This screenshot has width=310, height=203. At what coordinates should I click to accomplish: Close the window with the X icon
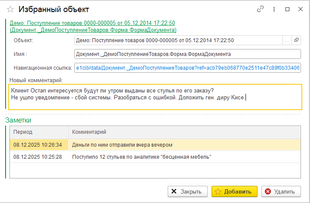point(301,9)
